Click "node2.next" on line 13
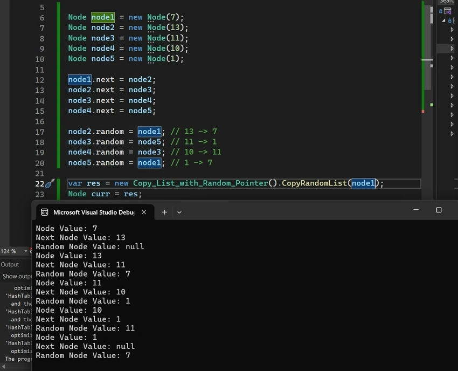458x371 pixels. (x=91, y=90)
